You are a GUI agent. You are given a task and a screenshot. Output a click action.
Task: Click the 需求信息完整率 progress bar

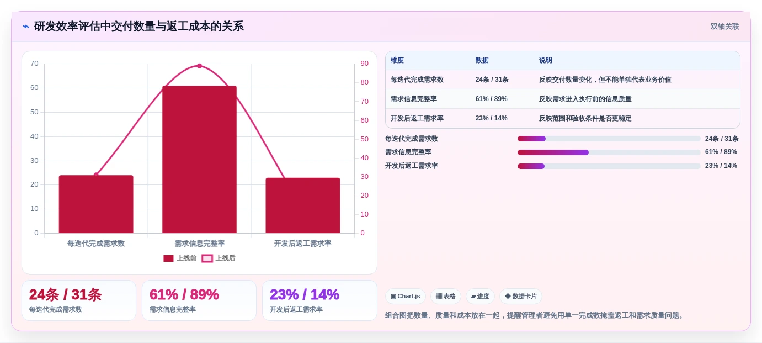609,152
